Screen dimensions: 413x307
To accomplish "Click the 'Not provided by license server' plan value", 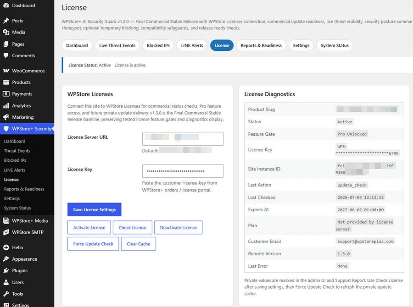I will click(365, 225).
